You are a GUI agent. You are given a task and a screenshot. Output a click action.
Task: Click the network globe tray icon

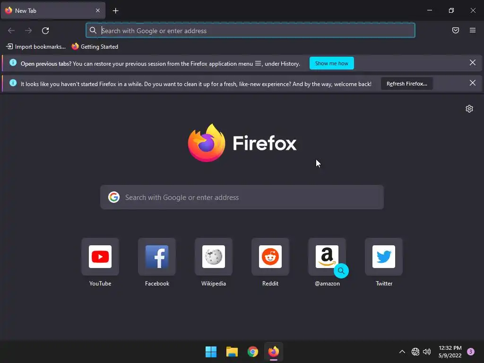[x=415, y=352]
